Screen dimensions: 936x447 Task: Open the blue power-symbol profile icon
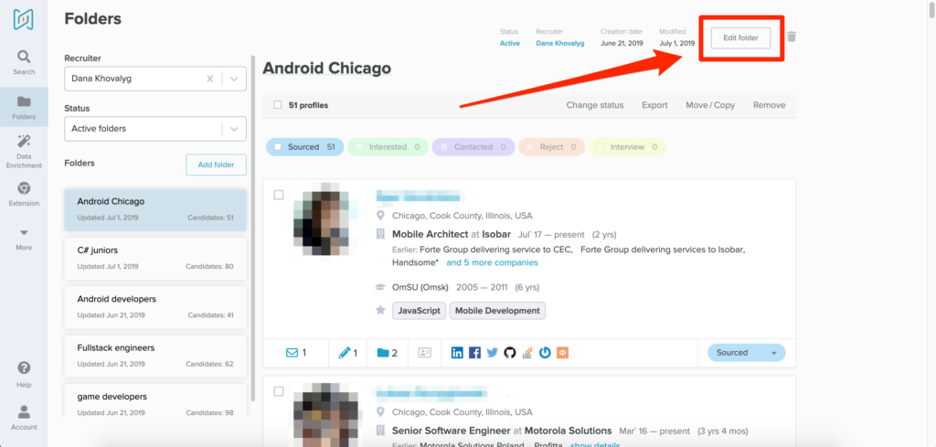pos(545,353)
